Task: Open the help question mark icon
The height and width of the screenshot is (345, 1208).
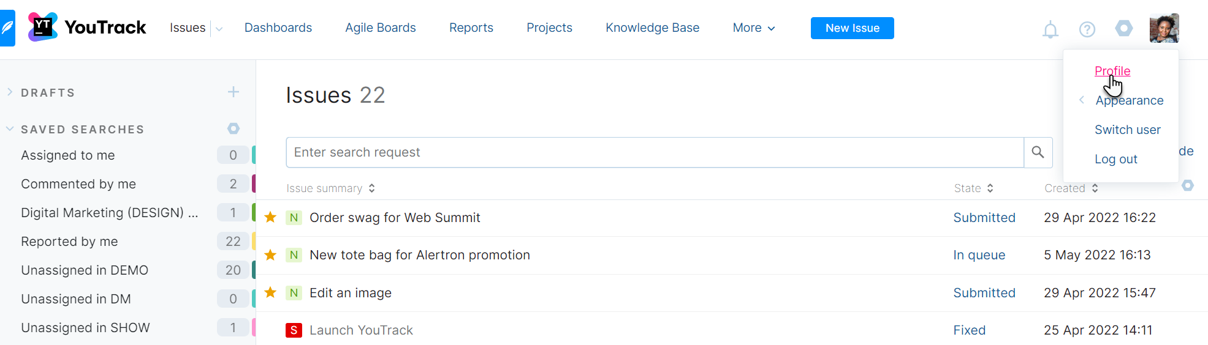Action: 1087,29
